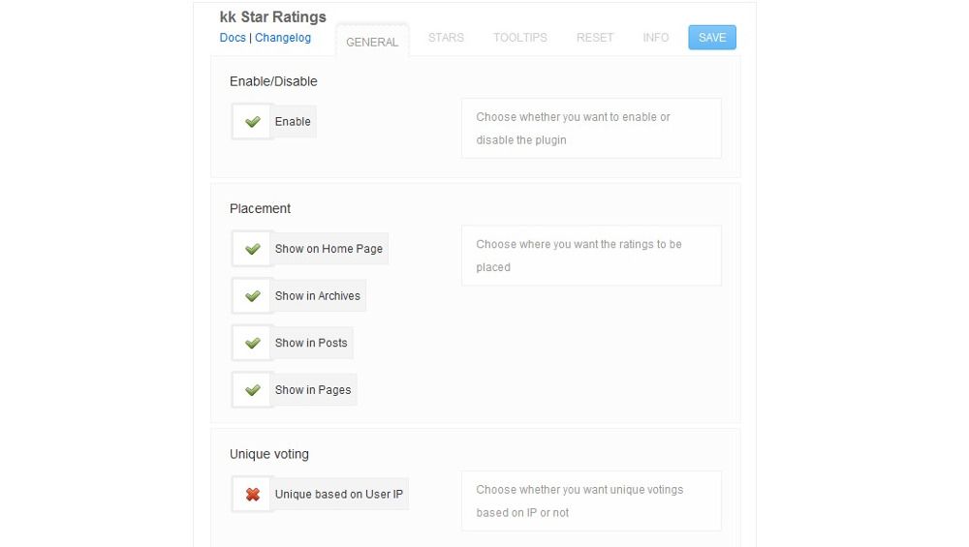The height and width of the screenshot is (547, 969).
Task: Open the Docs link
Action: pyautogui.click(x=233, y=38)
